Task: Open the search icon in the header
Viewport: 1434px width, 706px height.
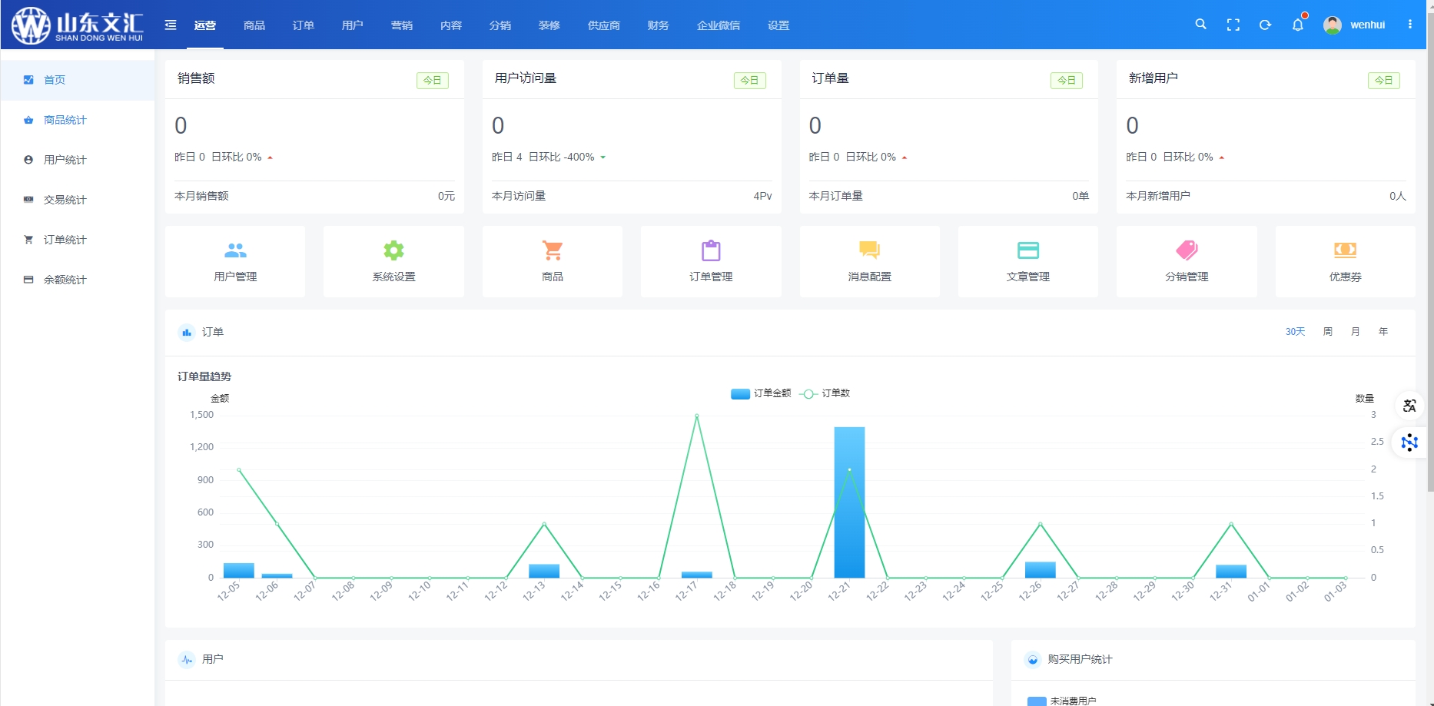Action: (x=1200, y=25)
